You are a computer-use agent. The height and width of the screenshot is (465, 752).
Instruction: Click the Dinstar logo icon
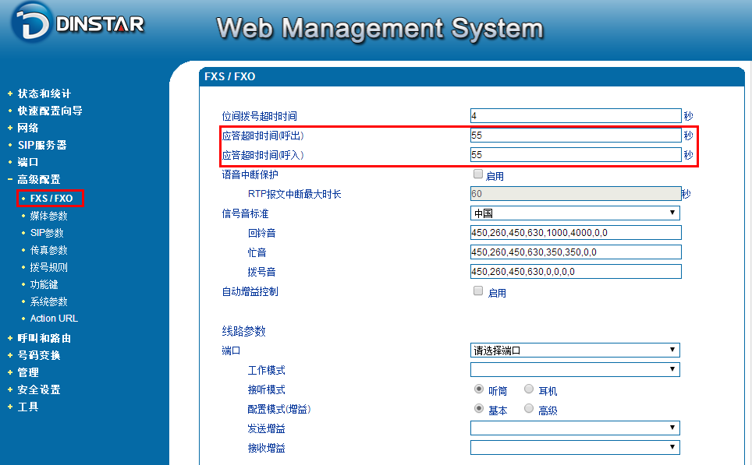point(31,23)
